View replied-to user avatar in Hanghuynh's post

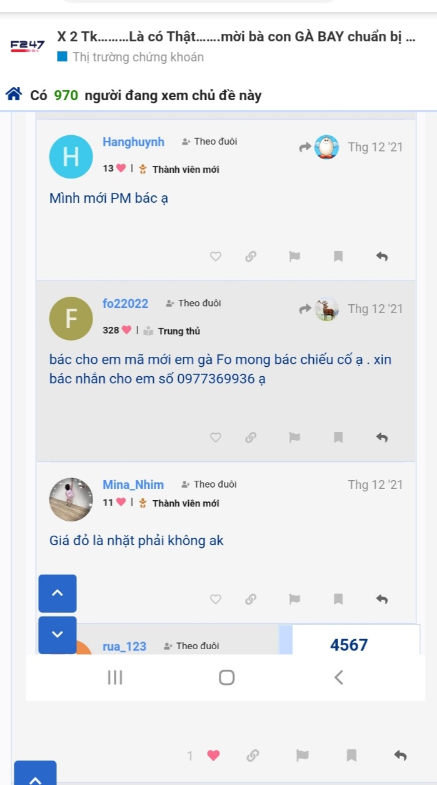click(326, 147)
